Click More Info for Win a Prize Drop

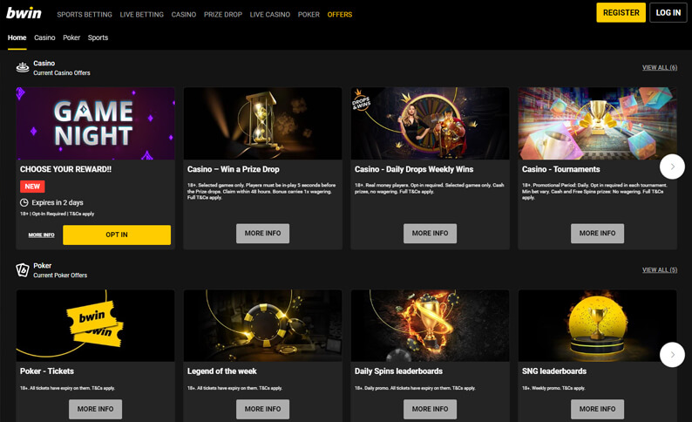[x=262, y=234]
